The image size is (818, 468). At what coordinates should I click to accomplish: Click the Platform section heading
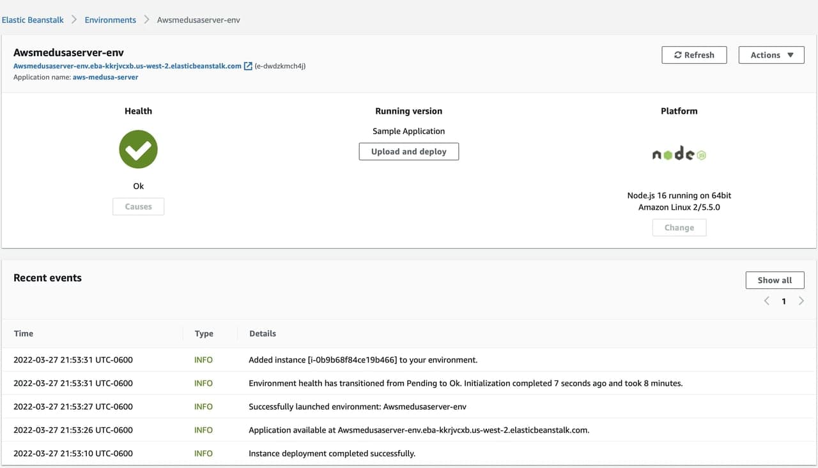[x=679, y=111]
